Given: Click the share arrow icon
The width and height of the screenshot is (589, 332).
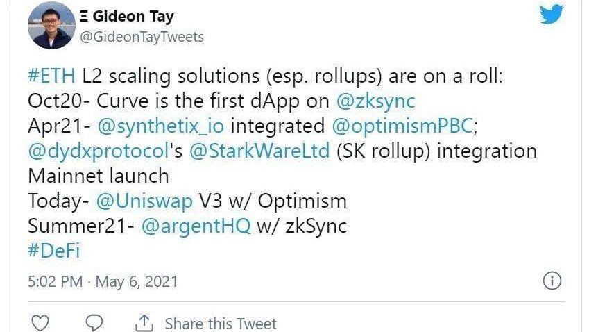Looking at the screenshot, I should tap(144, 323).
